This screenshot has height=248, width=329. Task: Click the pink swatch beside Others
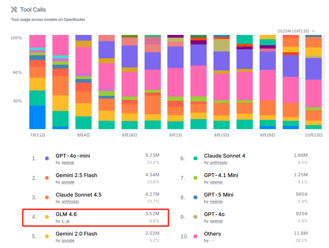(195, 236)
